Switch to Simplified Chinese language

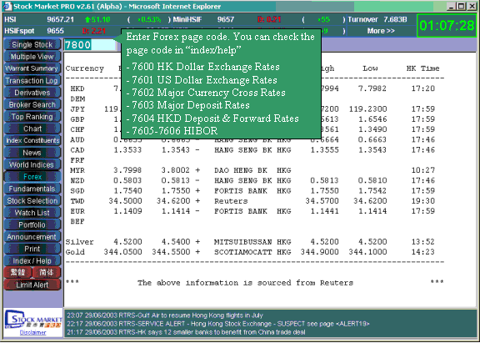(47, 273)
